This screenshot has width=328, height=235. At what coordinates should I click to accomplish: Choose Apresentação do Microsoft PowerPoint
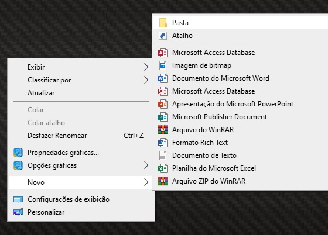tap(241, 104)
